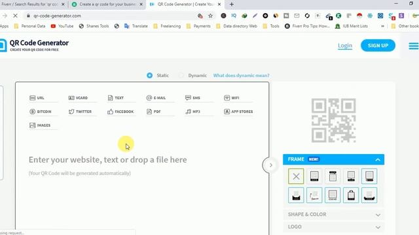This screenshot has width=419, height=235.
Task: Pick the APP STORES QR type
Action: (238, 112)
